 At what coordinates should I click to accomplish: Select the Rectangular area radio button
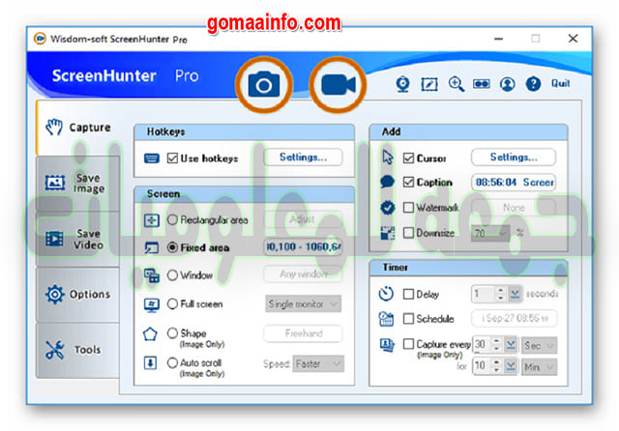tap(172, 219)
